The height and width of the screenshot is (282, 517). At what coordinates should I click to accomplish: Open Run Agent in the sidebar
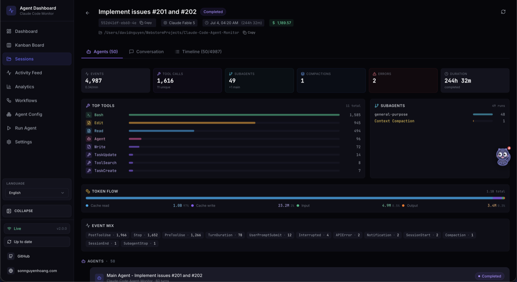tap(37, 128)
